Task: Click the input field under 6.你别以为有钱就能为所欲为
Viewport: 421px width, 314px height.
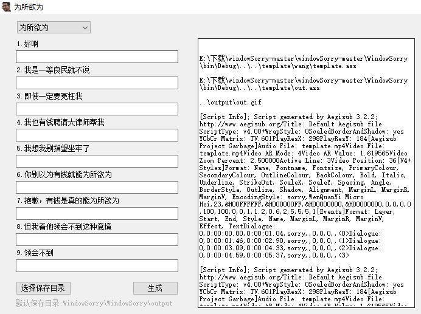Action: [x=97, y=187]
